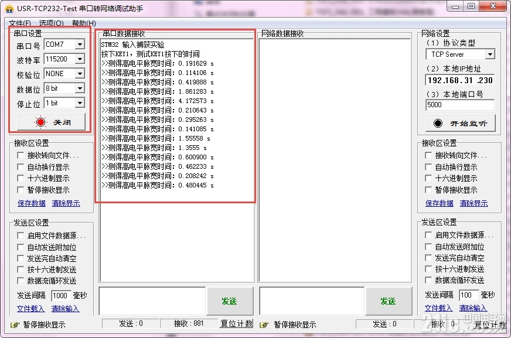
Task: Enable network 启用文件数据源 checkbox
Action: (428, 235)
